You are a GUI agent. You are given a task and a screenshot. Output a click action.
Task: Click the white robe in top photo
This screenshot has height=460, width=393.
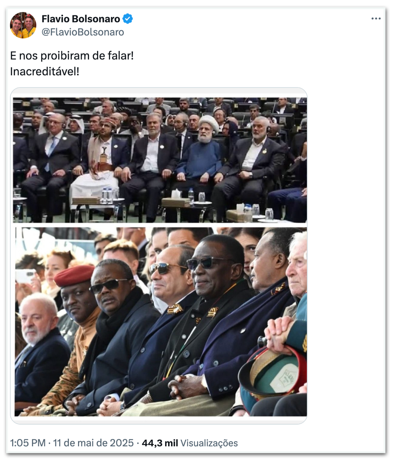(x=94, y=185)
